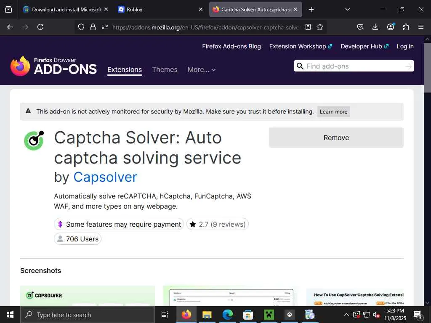Screen dimensions: 431x323
Task: Open the tracking protection shield icon
Action: click(81, 27)
